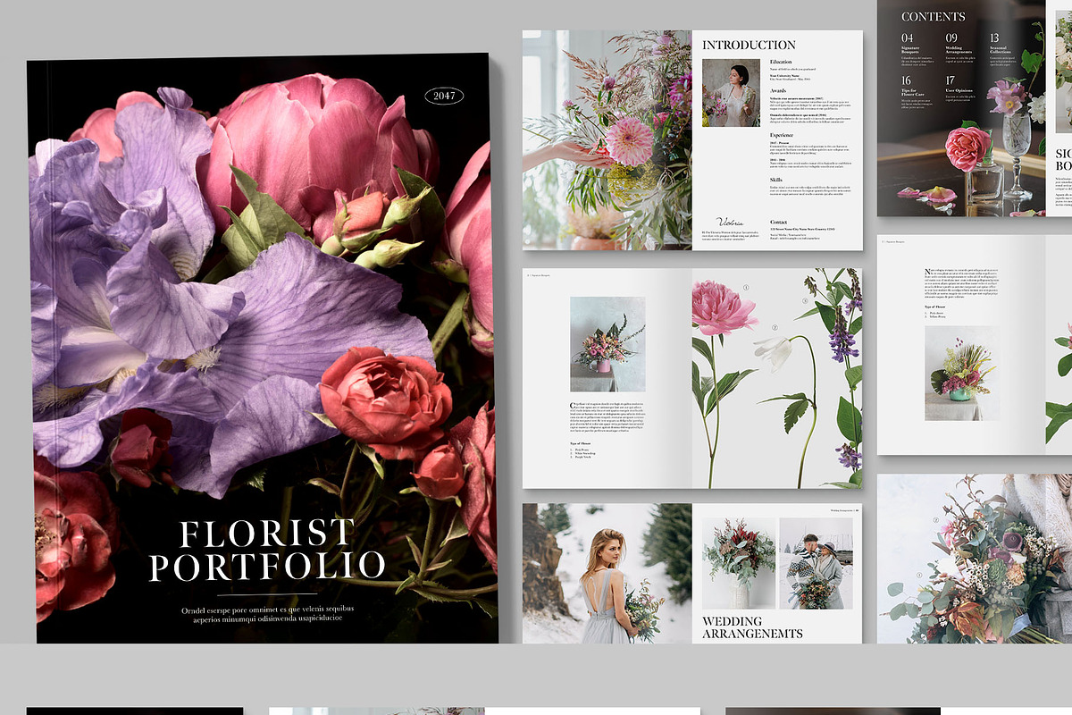Click the 2047 oval badge on cover
The width and height of the screenshot is (1072, 715).
point(444,96)
